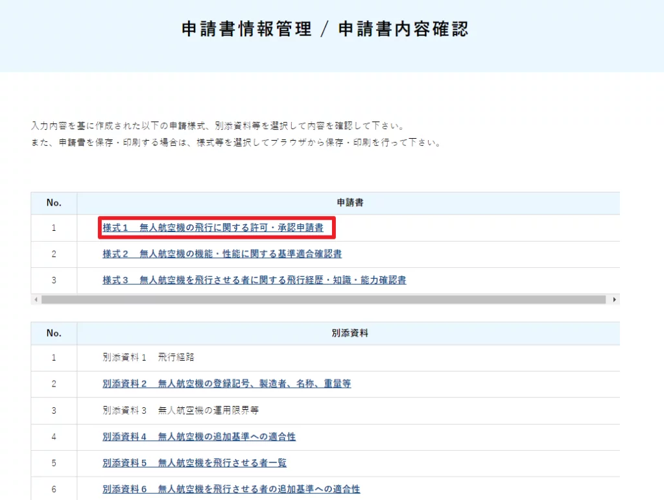Click the row number 2 in the forms table
Screen dimensions: 664x500
click(54, 254)
